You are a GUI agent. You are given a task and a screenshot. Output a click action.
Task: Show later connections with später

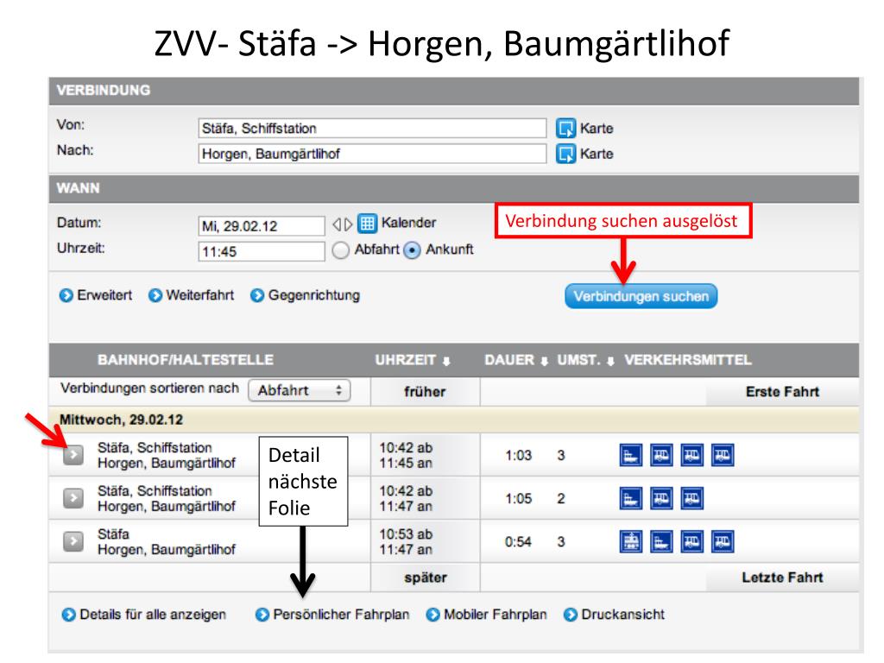425,578
